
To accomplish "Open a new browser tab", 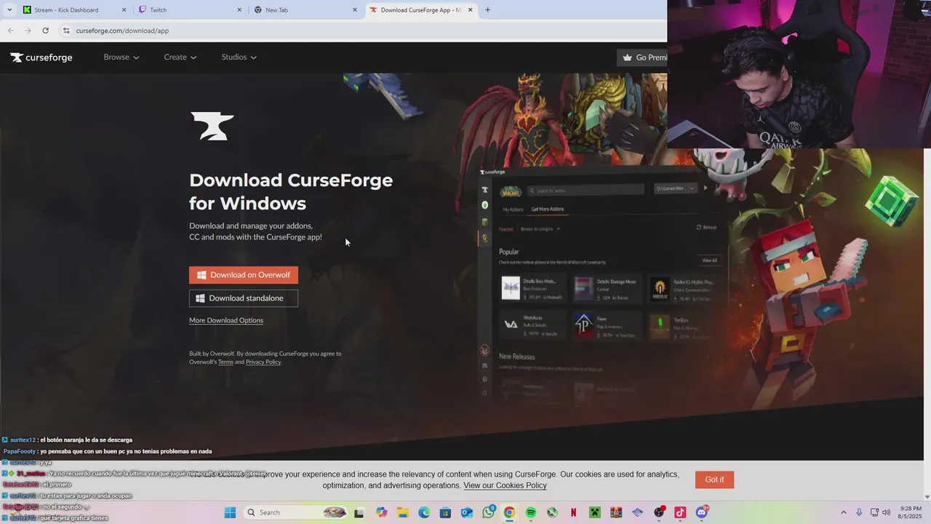I will [x=487, y=10].
